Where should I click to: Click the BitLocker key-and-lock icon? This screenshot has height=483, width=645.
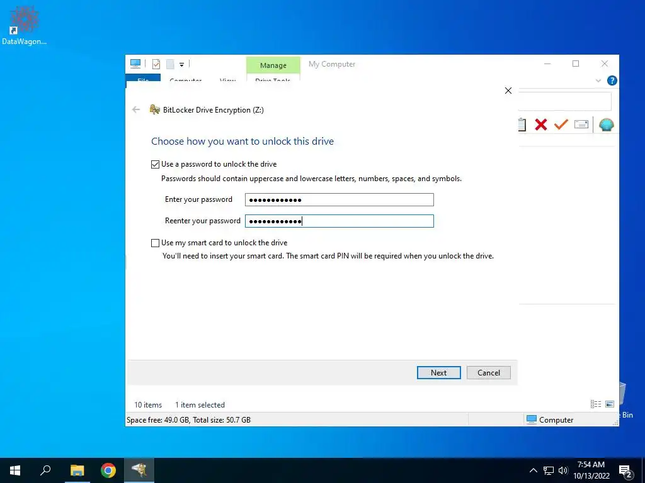click(x=155, y=109)
